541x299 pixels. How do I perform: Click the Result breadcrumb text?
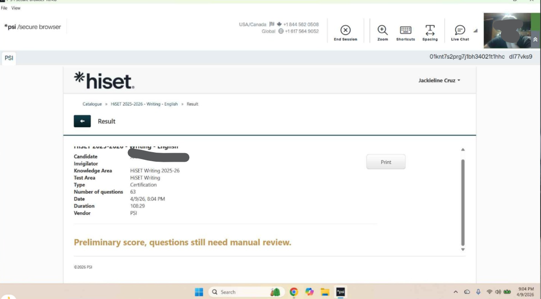point(193,104)
